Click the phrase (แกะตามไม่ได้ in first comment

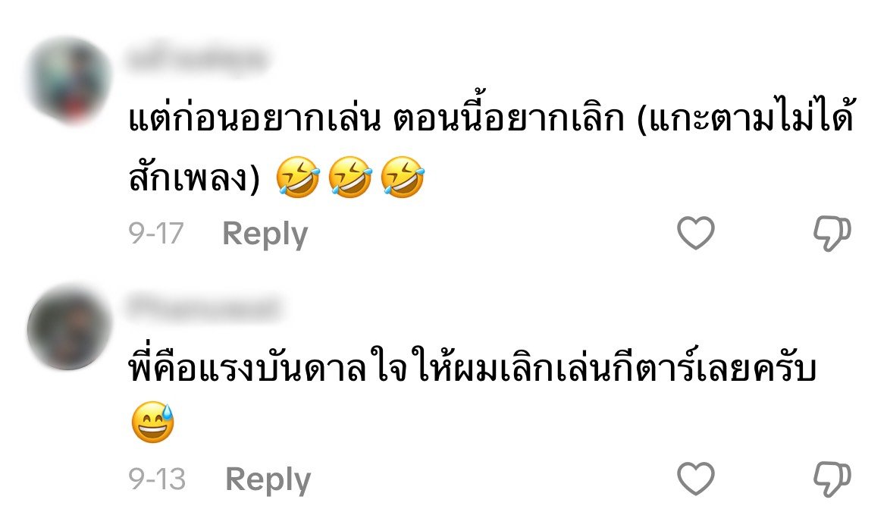tap(745, 118)
